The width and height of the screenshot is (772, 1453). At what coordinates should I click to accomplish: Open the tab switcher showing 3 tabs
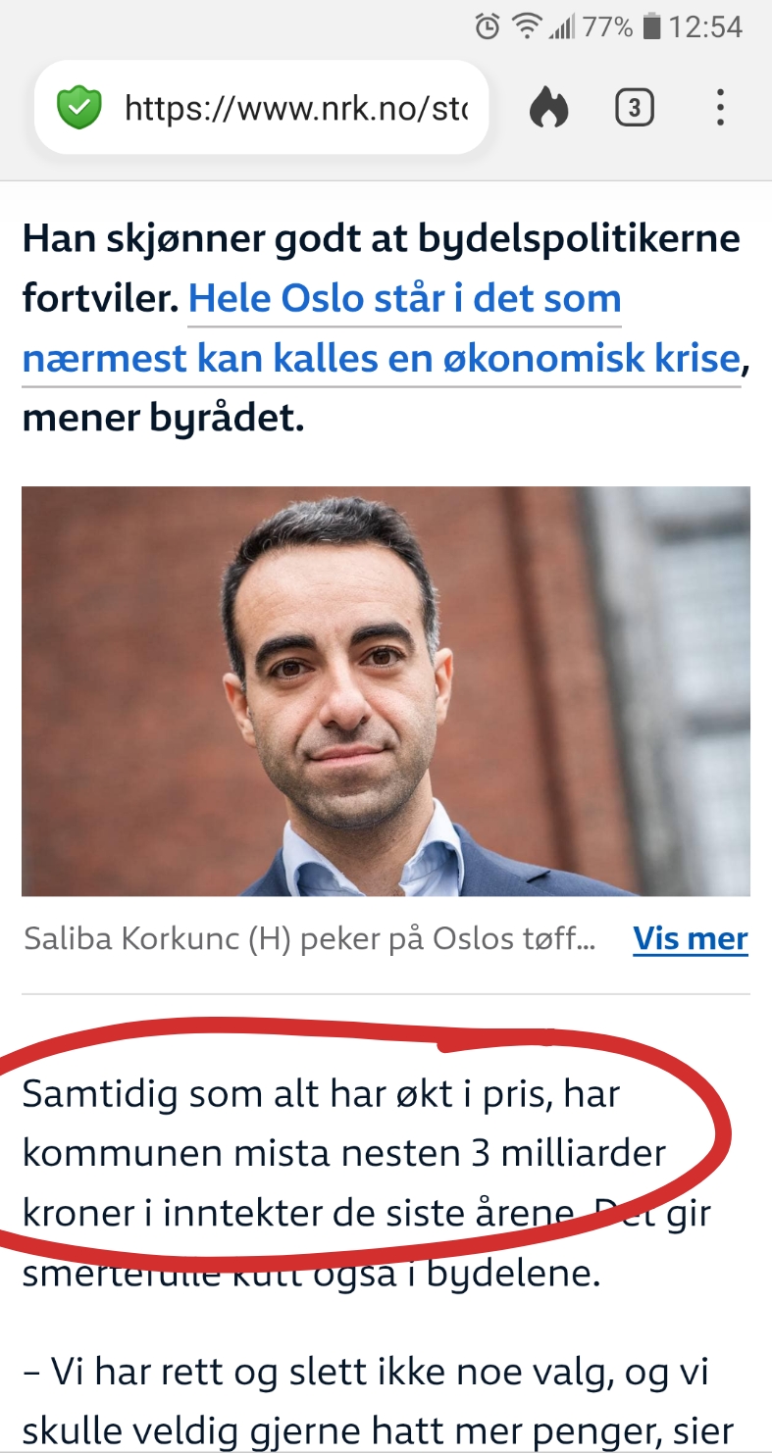click(x=635, y=108)
